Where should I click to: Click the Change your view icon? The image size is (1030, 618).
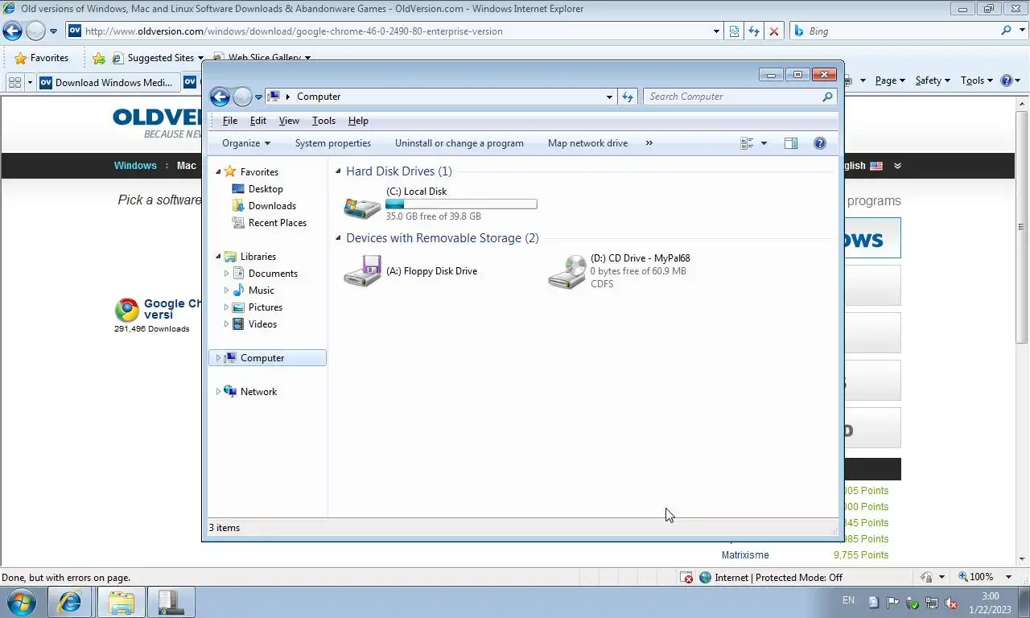pyautogui.click(x=747, y=143)
